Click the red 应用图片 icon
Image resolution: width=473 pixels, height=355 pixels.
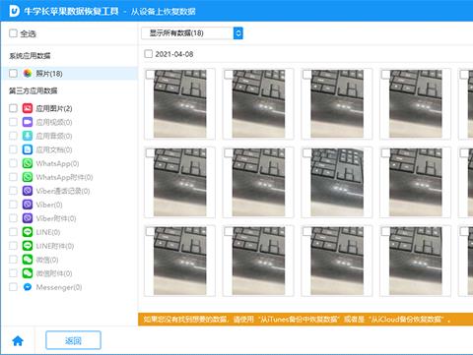pyautogui.click(x=28, y=108)
